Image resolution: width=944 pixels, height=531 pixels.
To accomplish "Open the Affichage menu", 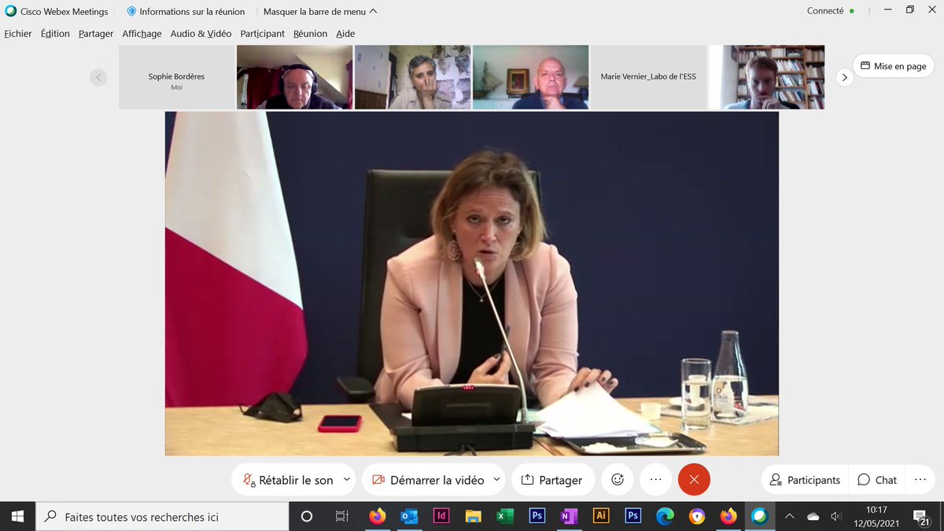I will coord(142,33).
